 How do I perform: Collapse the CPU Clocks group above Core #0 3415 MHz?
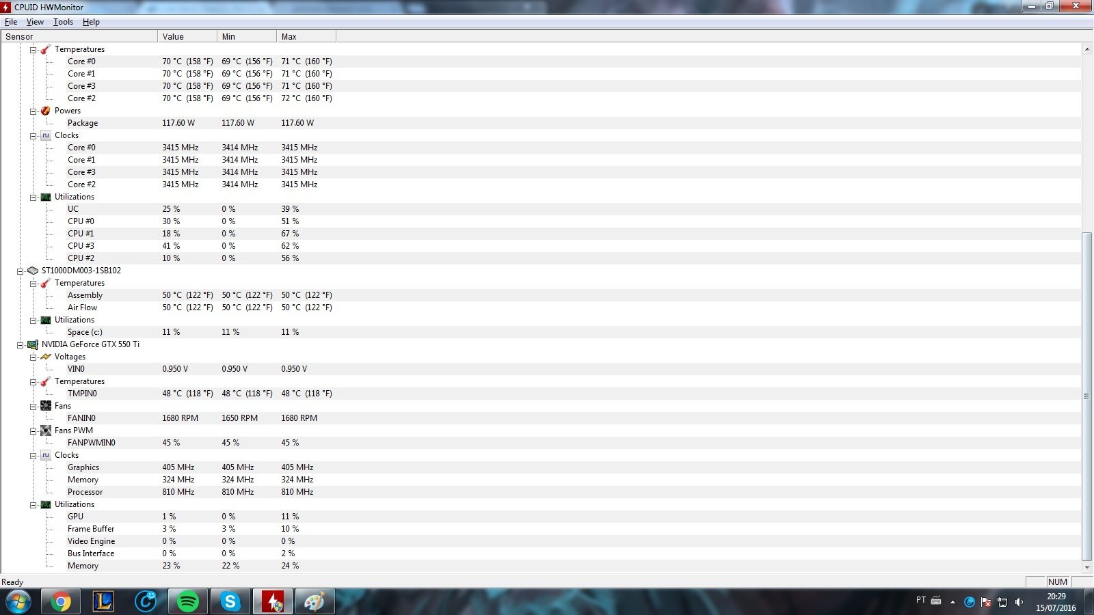[x=33, y=136]
